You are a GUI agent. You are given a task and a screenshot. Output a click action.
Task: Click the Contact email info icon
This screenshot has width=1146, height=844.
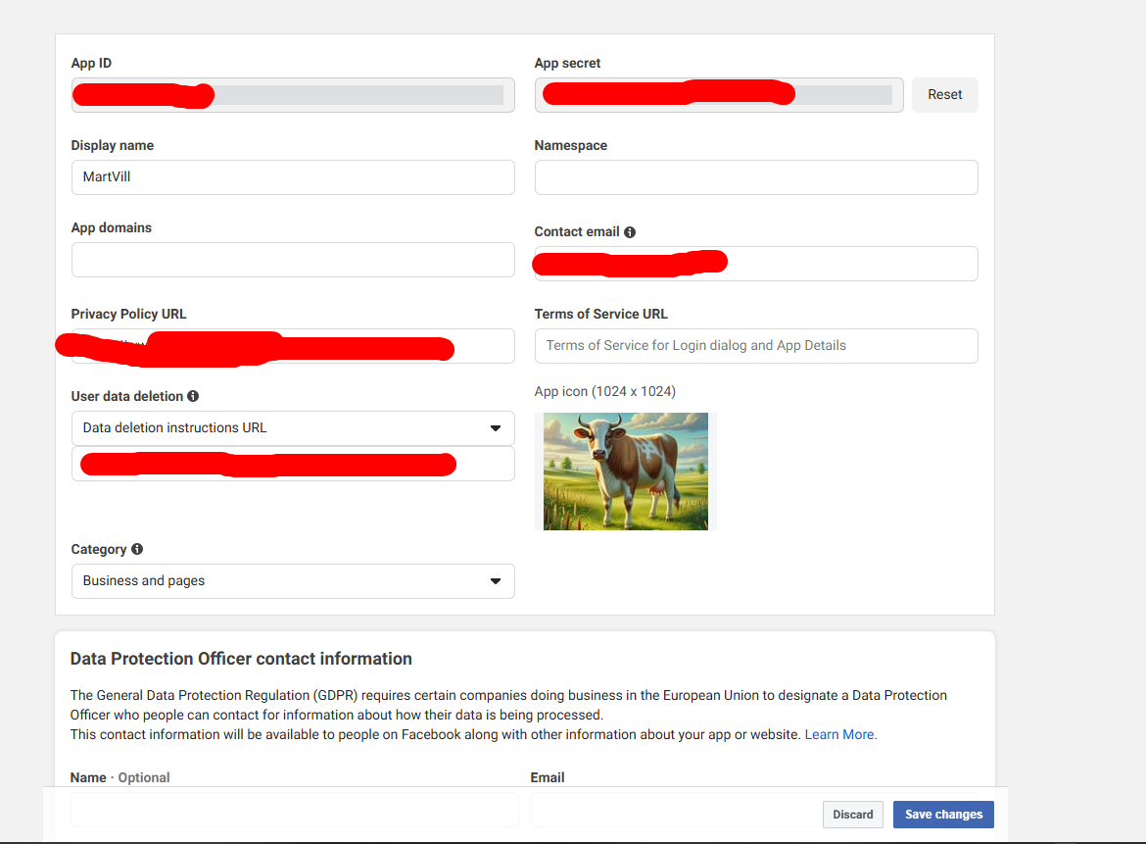630,232
